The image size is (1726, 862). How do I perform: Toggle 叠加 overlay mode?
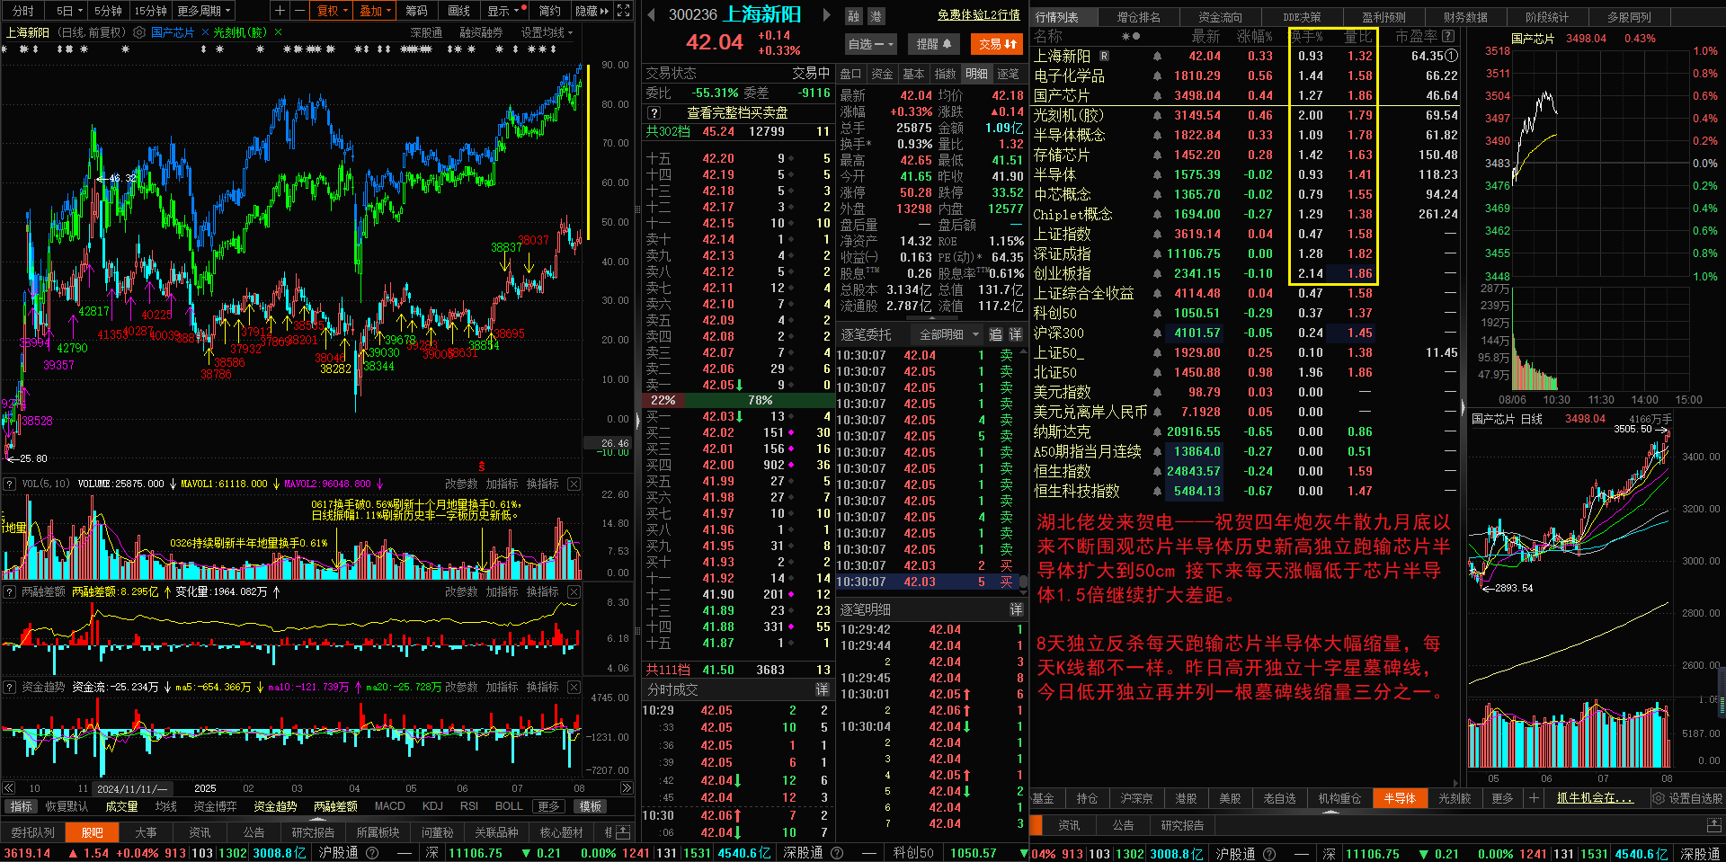(375, 11)
